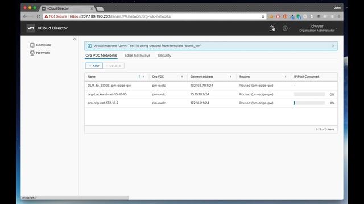Open a new browser tab
The image size is (364, 204).
(x=100, y=9)
